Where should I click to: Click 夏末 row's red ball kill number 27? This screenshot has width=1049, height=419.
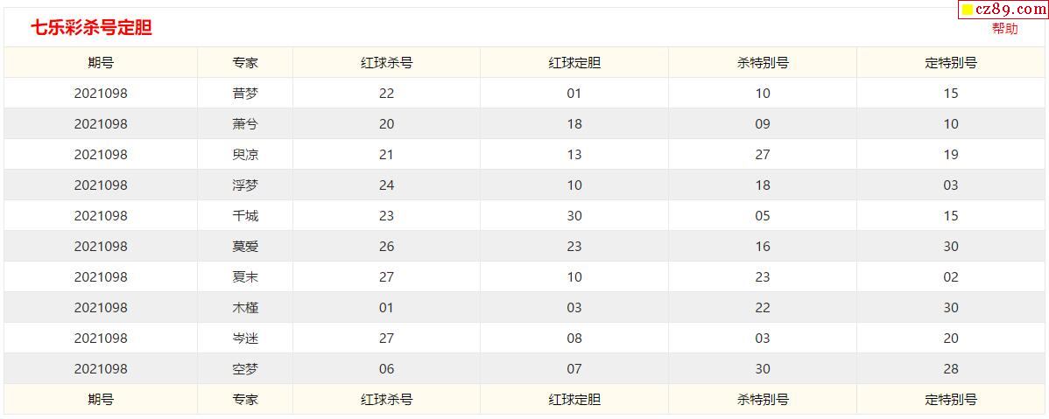tap(386, 277)
